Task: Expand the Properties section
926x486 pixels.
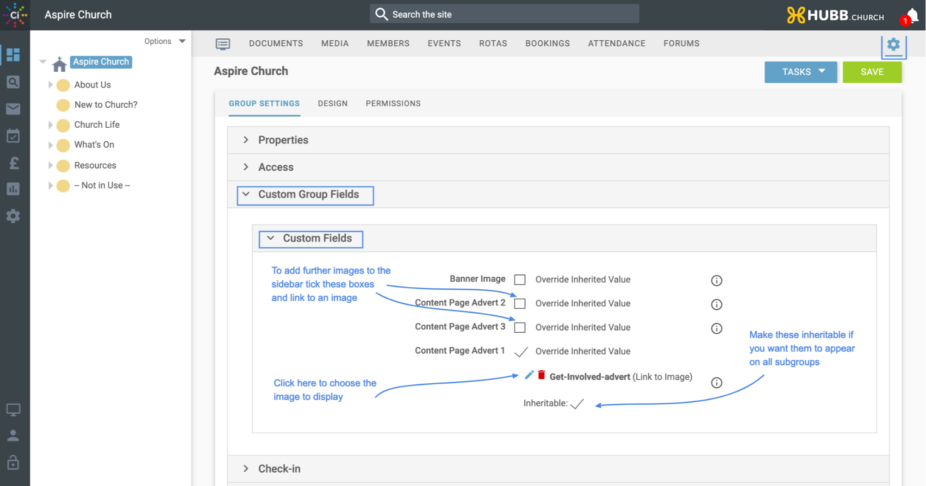Action: [x=246, y=140]
